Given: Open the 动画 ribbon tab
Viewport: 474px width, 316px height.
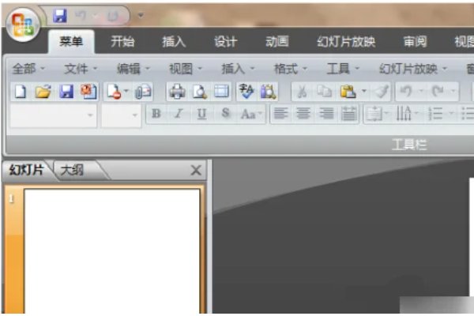Looking at the screenshot, I should click(x=277, y=42).
